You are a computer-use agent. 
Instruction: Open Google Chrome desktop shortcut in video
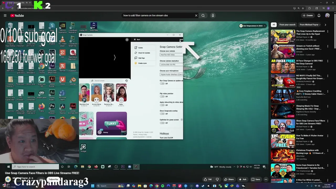(x=41, y=68)
